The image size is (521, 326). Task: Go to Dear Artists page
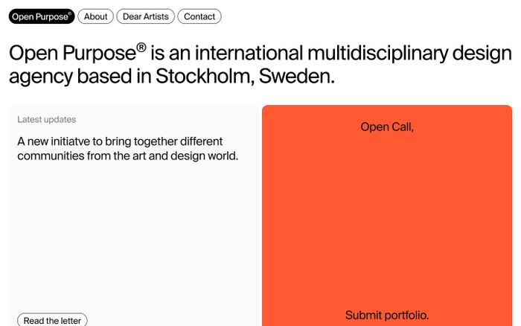pyautogui.click(x=146, y=16)
